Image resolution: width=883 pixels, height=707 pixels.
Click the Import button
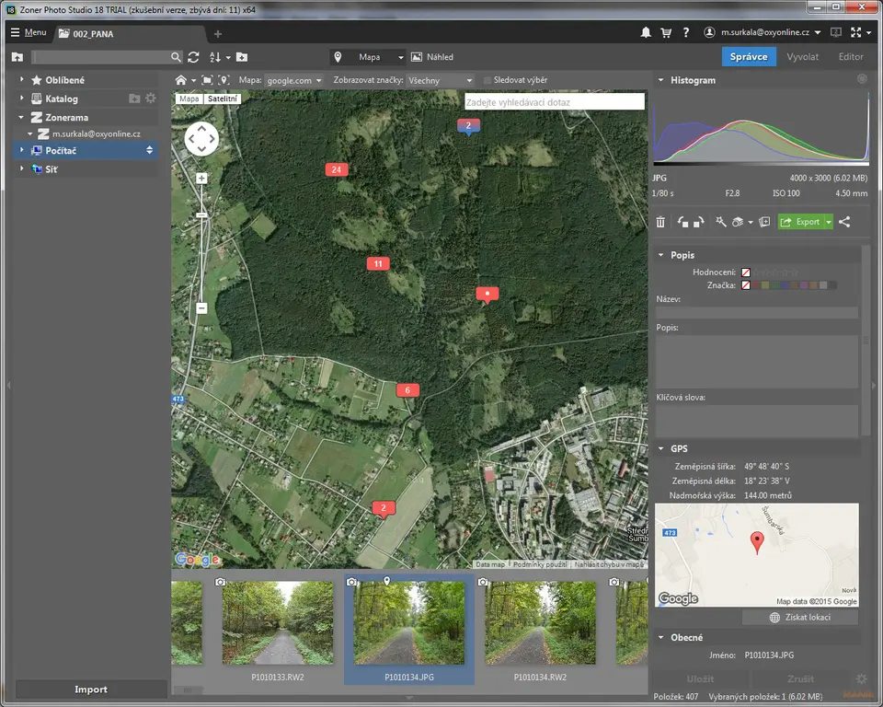click(91, 689)
